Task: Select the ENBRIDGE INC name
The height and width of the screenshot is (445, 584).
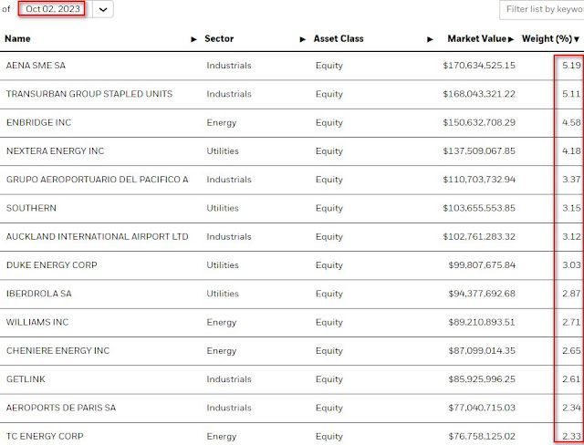Action: click(x=38, y=122)
